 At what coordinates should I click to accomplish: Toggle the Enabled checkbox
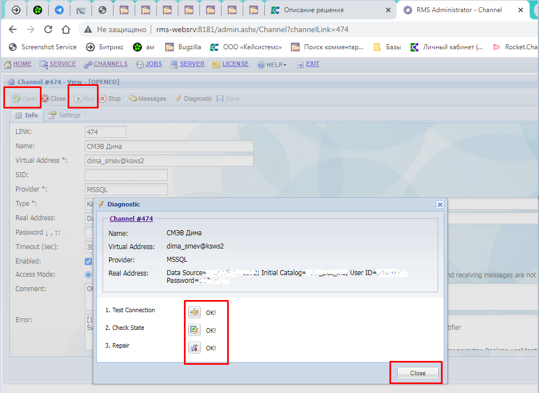coord(88,261)
